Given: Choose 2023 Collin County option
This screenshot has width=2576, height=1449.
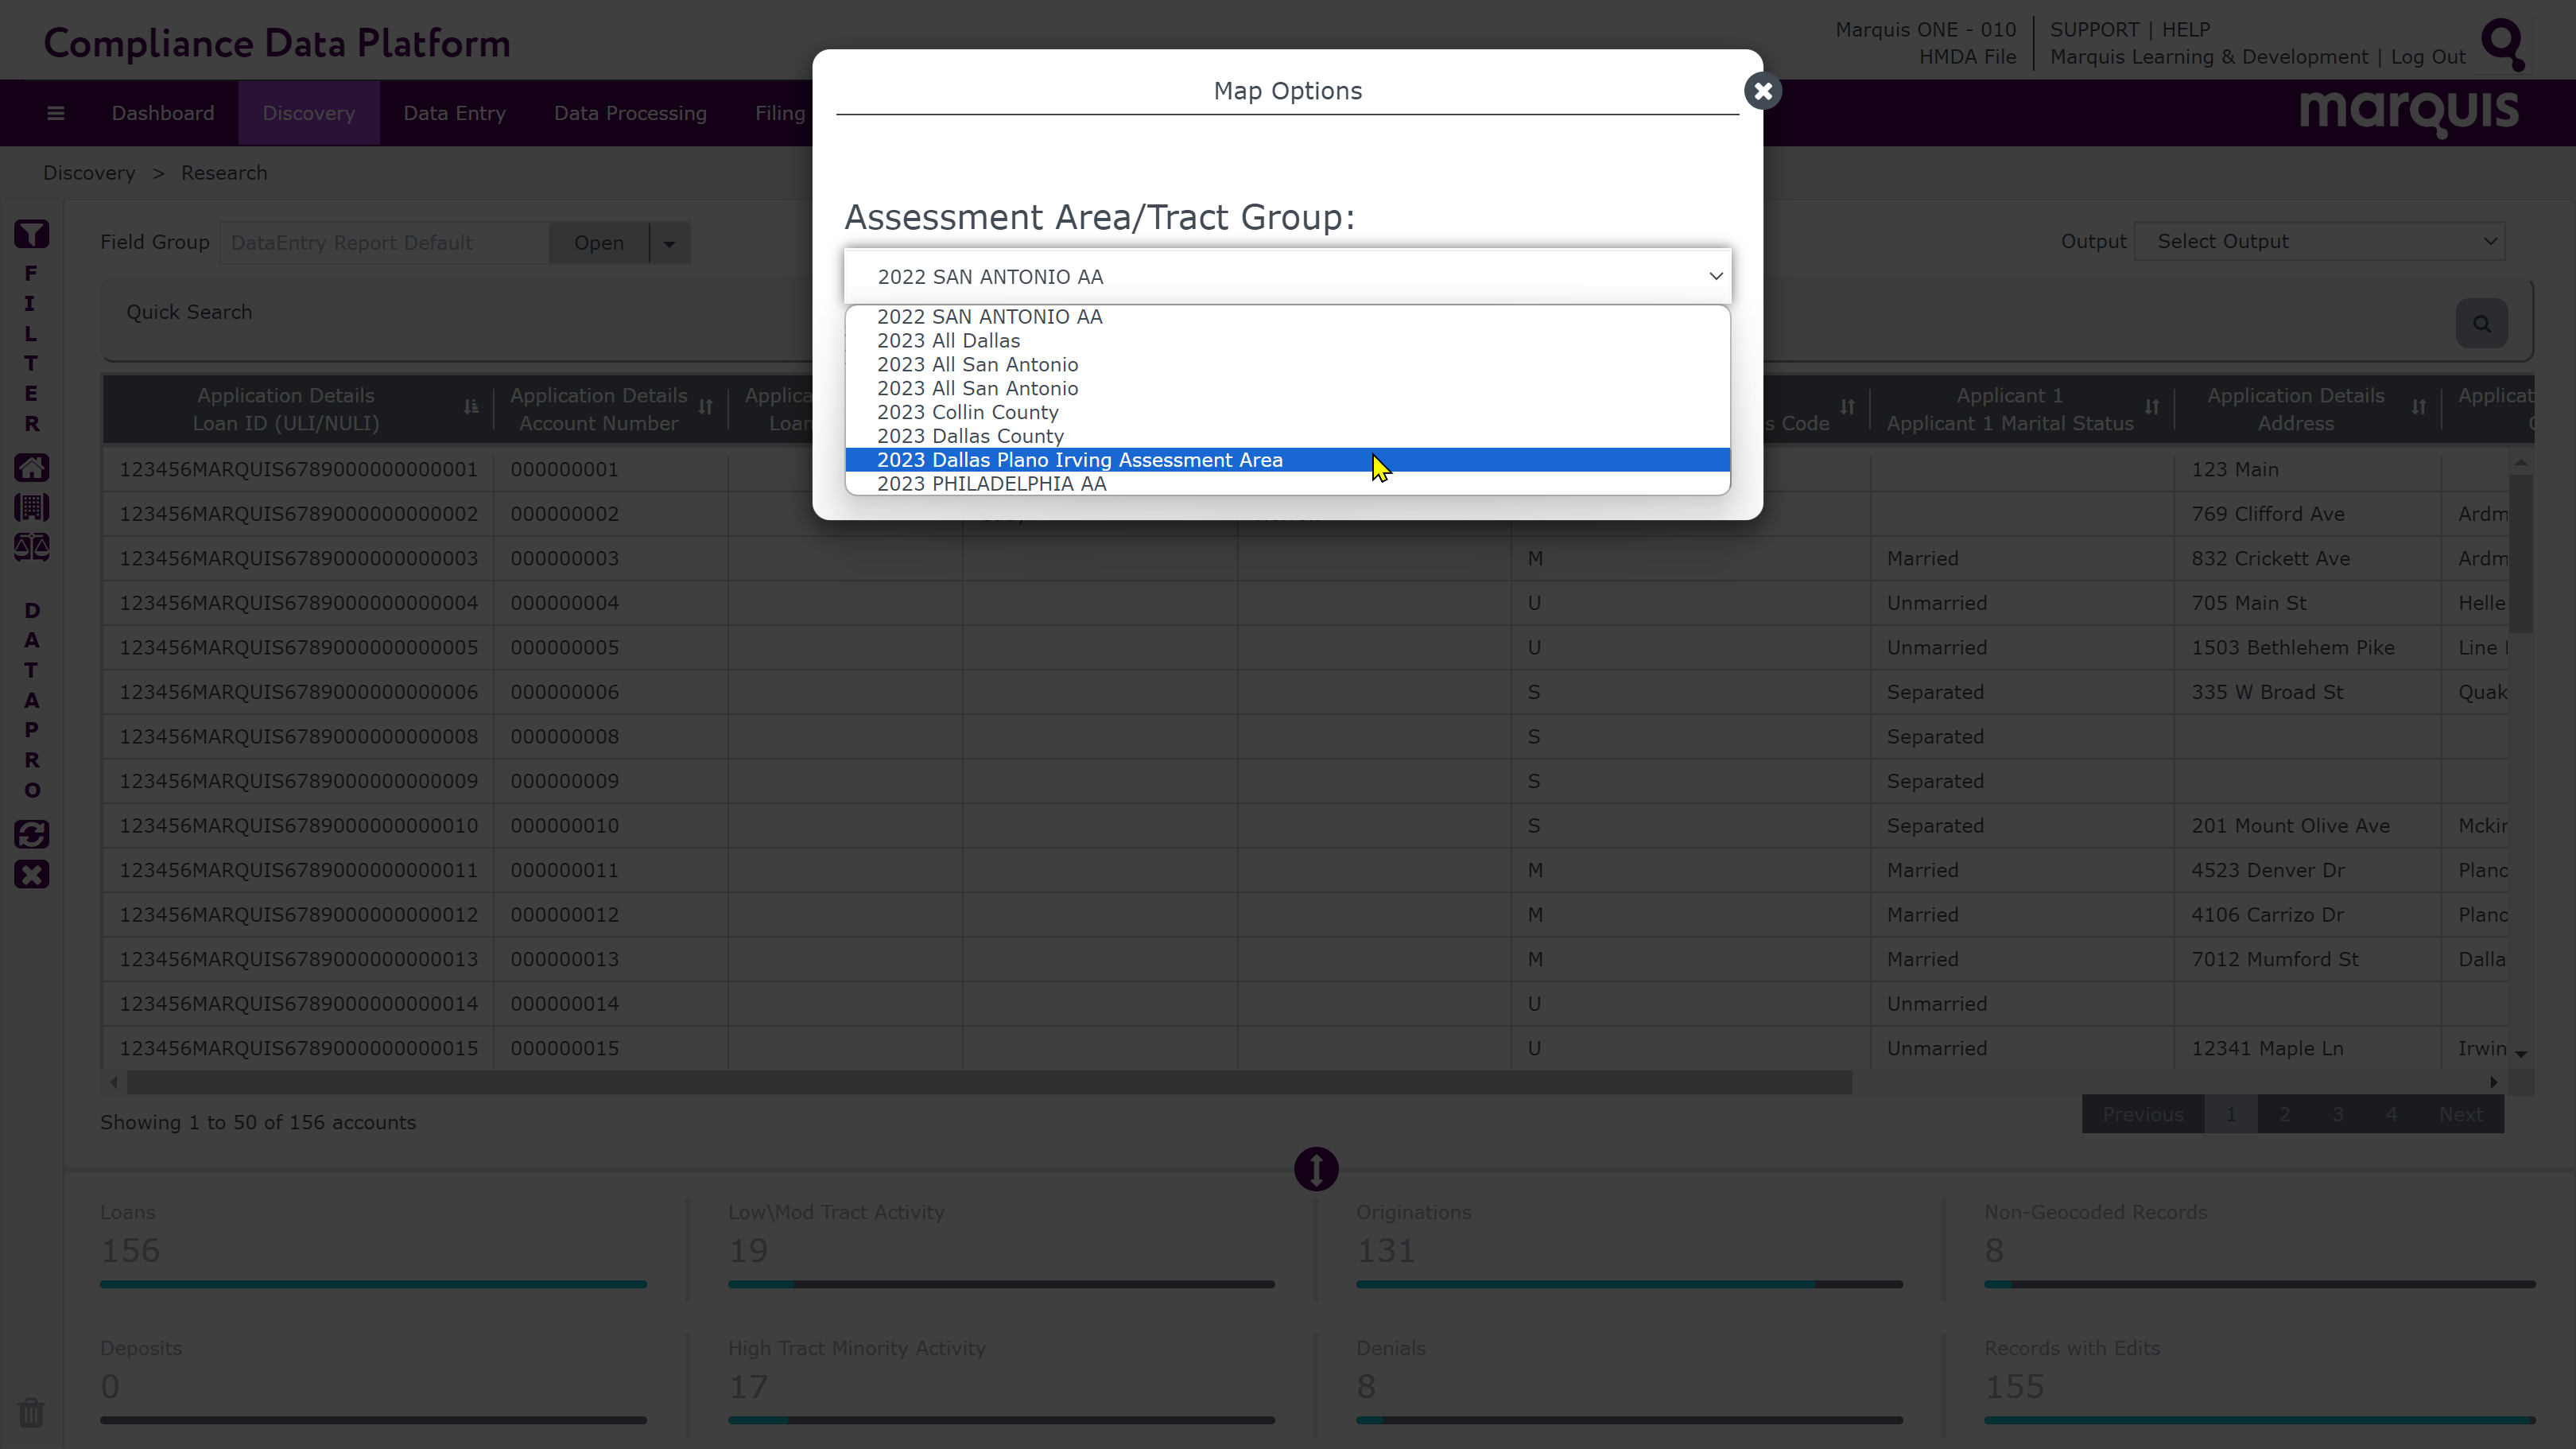Looking at the screenshot, I should tap(967, 412).
